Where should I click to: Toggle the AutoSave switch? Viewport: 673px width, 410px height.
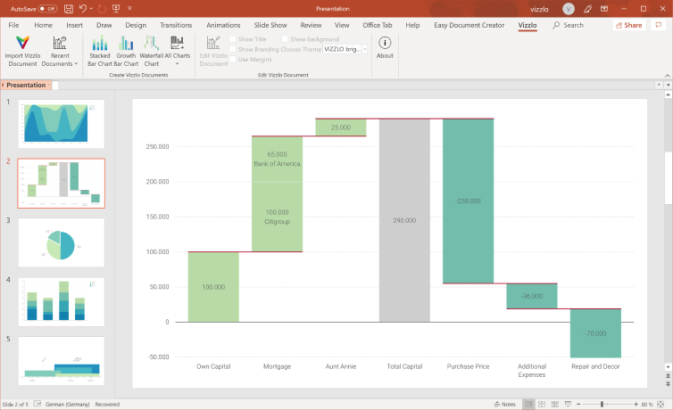point(47,9)
